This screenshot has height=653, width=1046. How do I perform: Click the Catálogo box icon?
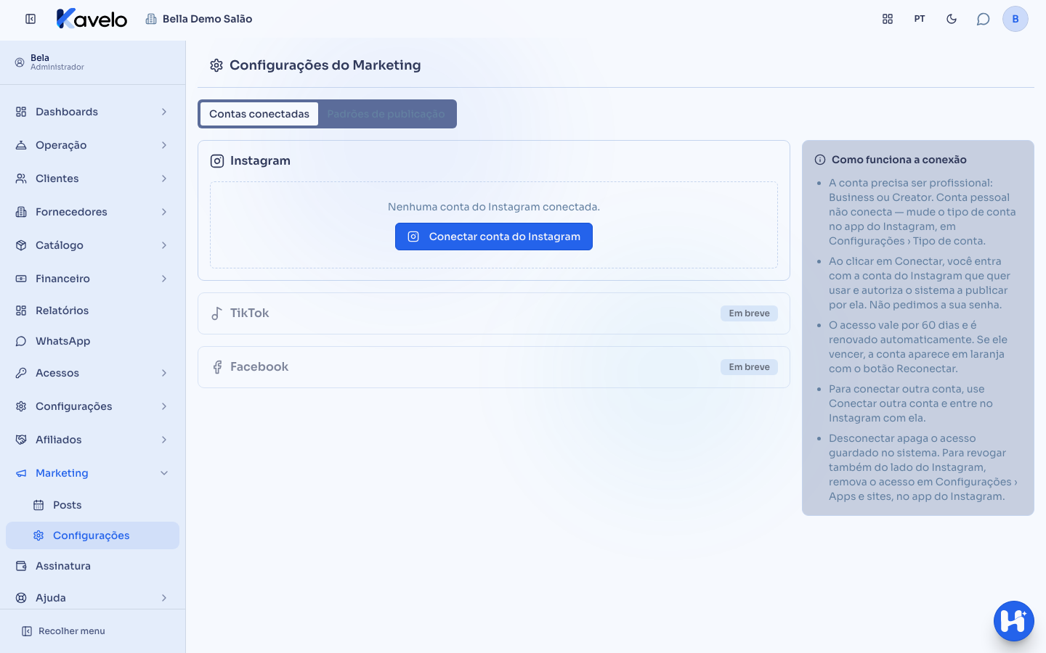21,245
